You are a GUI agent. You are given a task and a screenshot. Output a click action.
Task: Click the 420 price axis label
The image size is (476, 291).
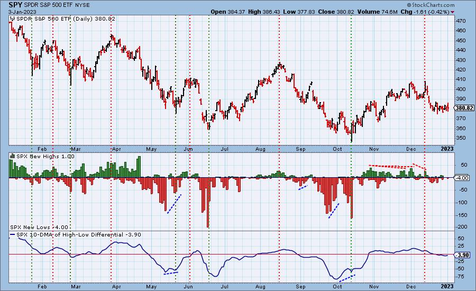pos(461,69)
